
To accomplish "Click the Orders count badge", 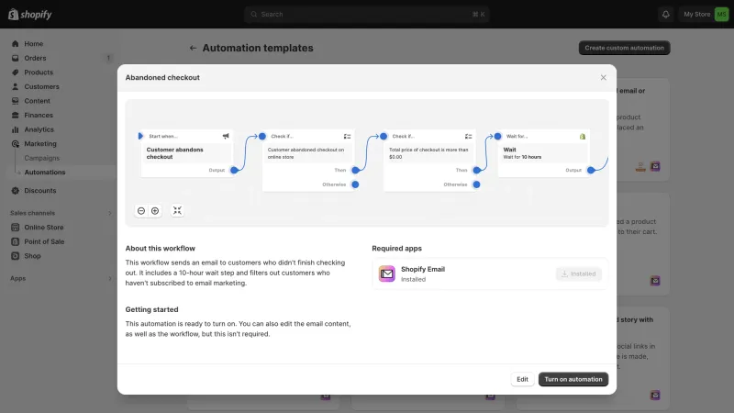I will point(108,58).
